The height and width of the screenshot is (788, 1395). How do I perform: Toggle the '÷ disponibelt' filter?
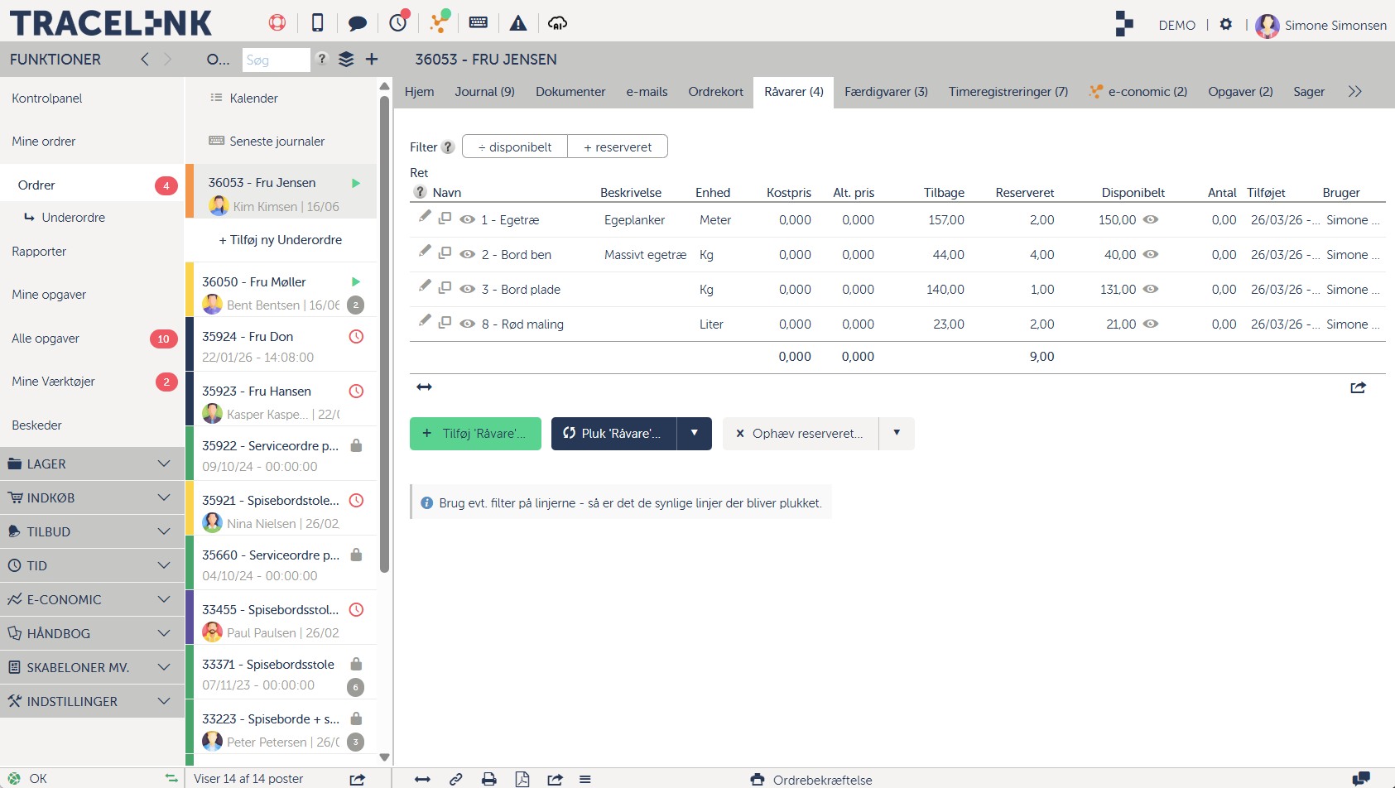pyautogui.click(x=515, y=147)
